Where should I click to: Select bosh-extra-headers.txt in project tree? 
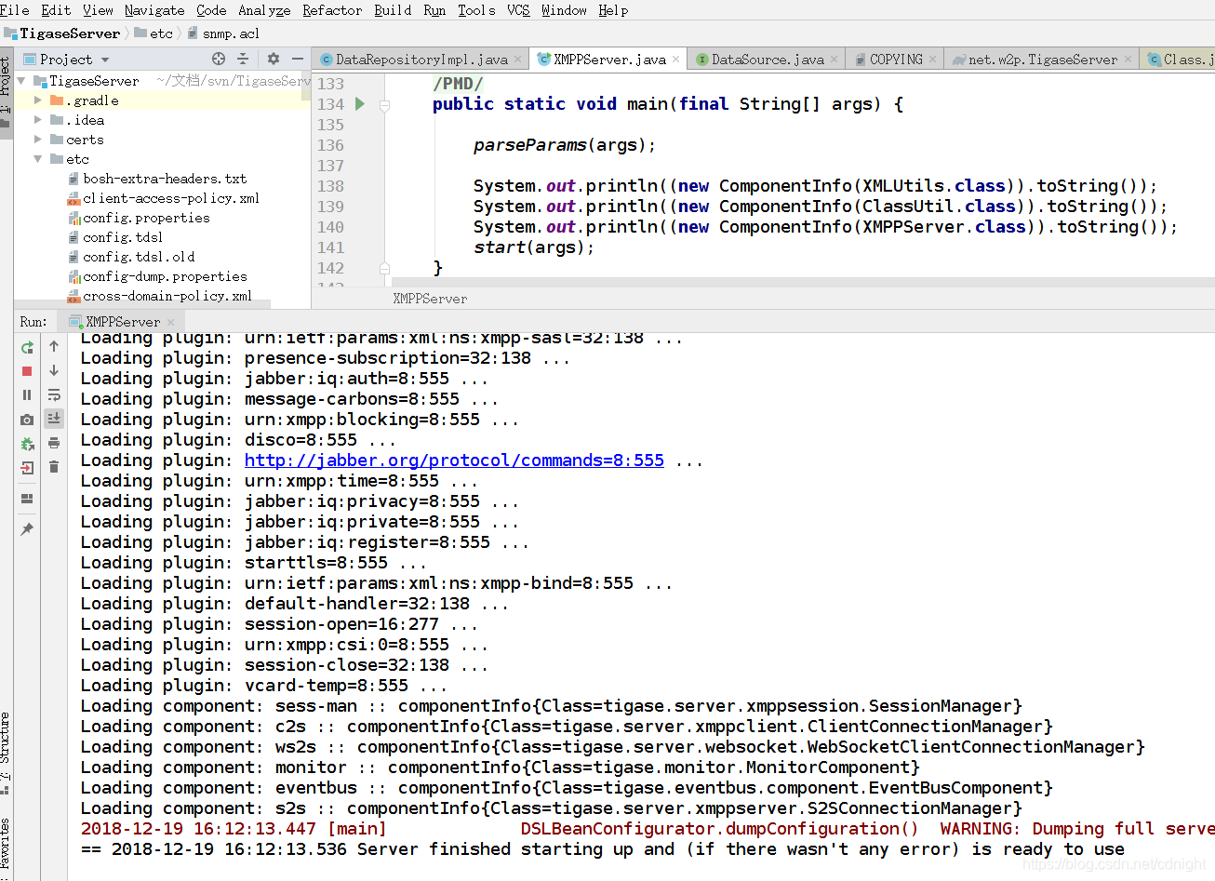click(165, 179)
